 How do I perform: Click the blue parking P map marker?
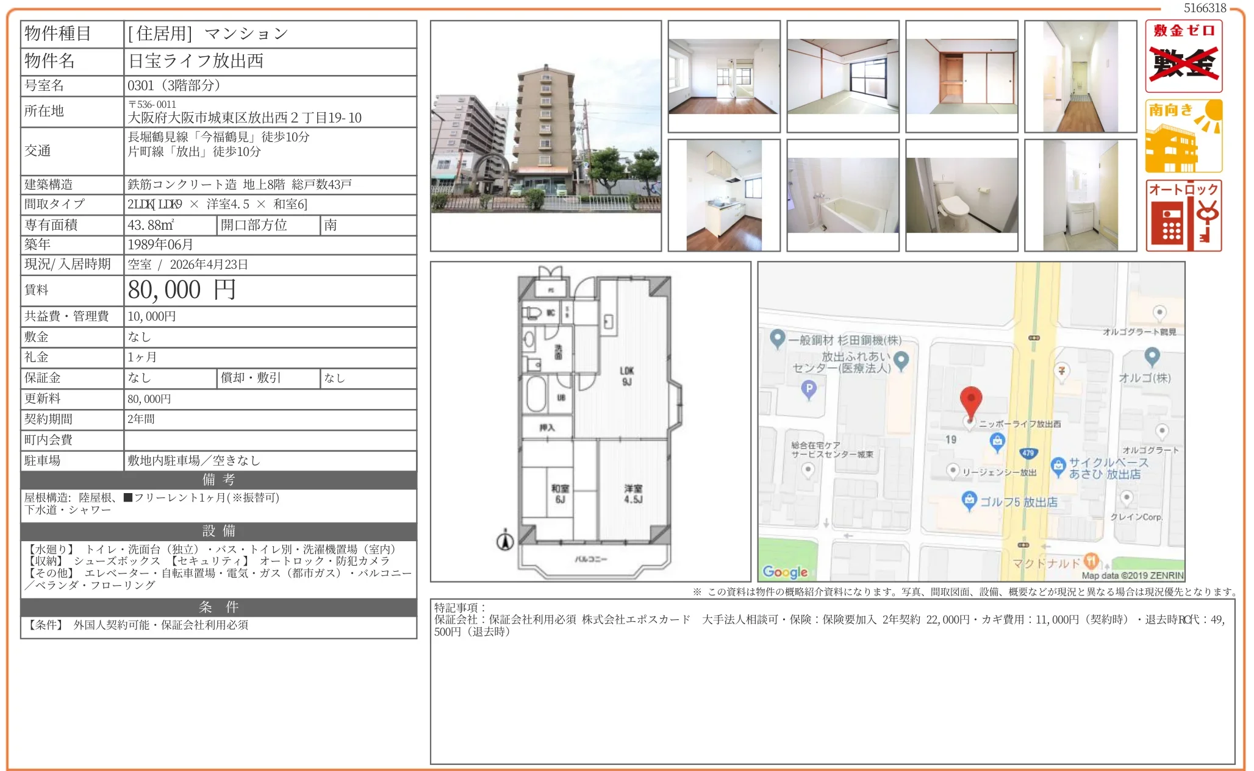click(808, 388)
